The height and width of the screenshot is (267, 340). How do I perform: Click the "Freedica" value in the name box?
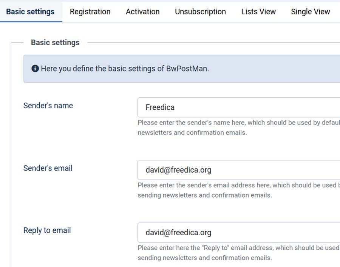[160, 107]
